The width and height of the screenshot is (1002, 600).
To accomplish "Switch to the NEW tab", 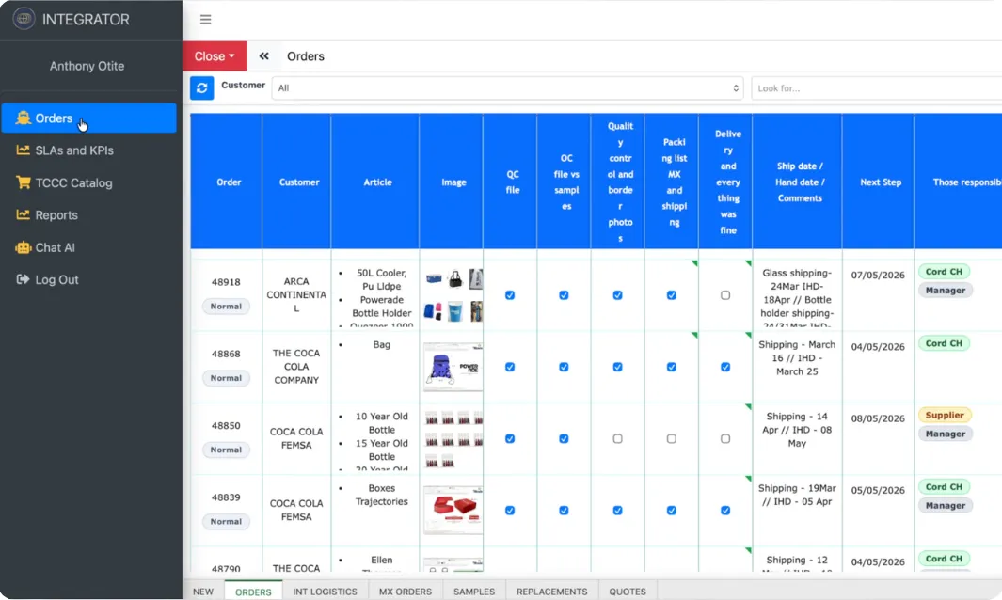I will [x=203, y=592].
